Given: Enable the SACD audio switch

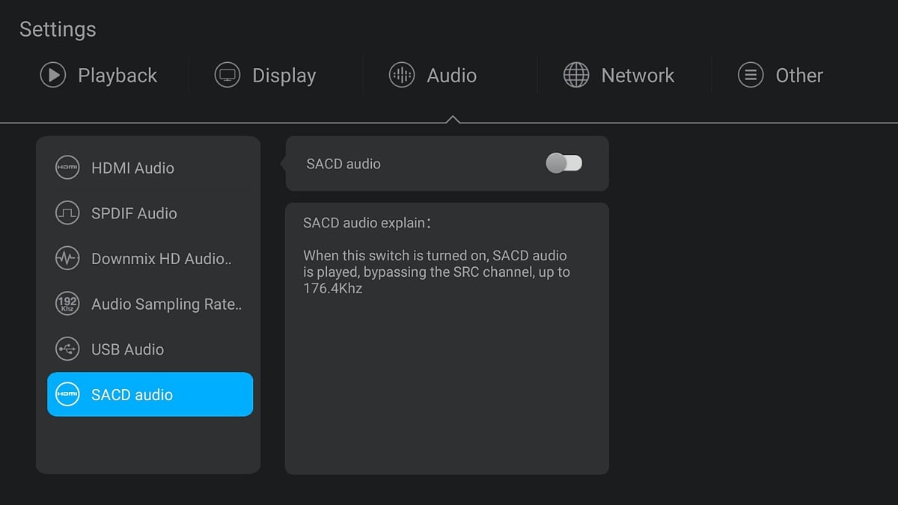Looking at the screenshot, I should pos(564,163).
